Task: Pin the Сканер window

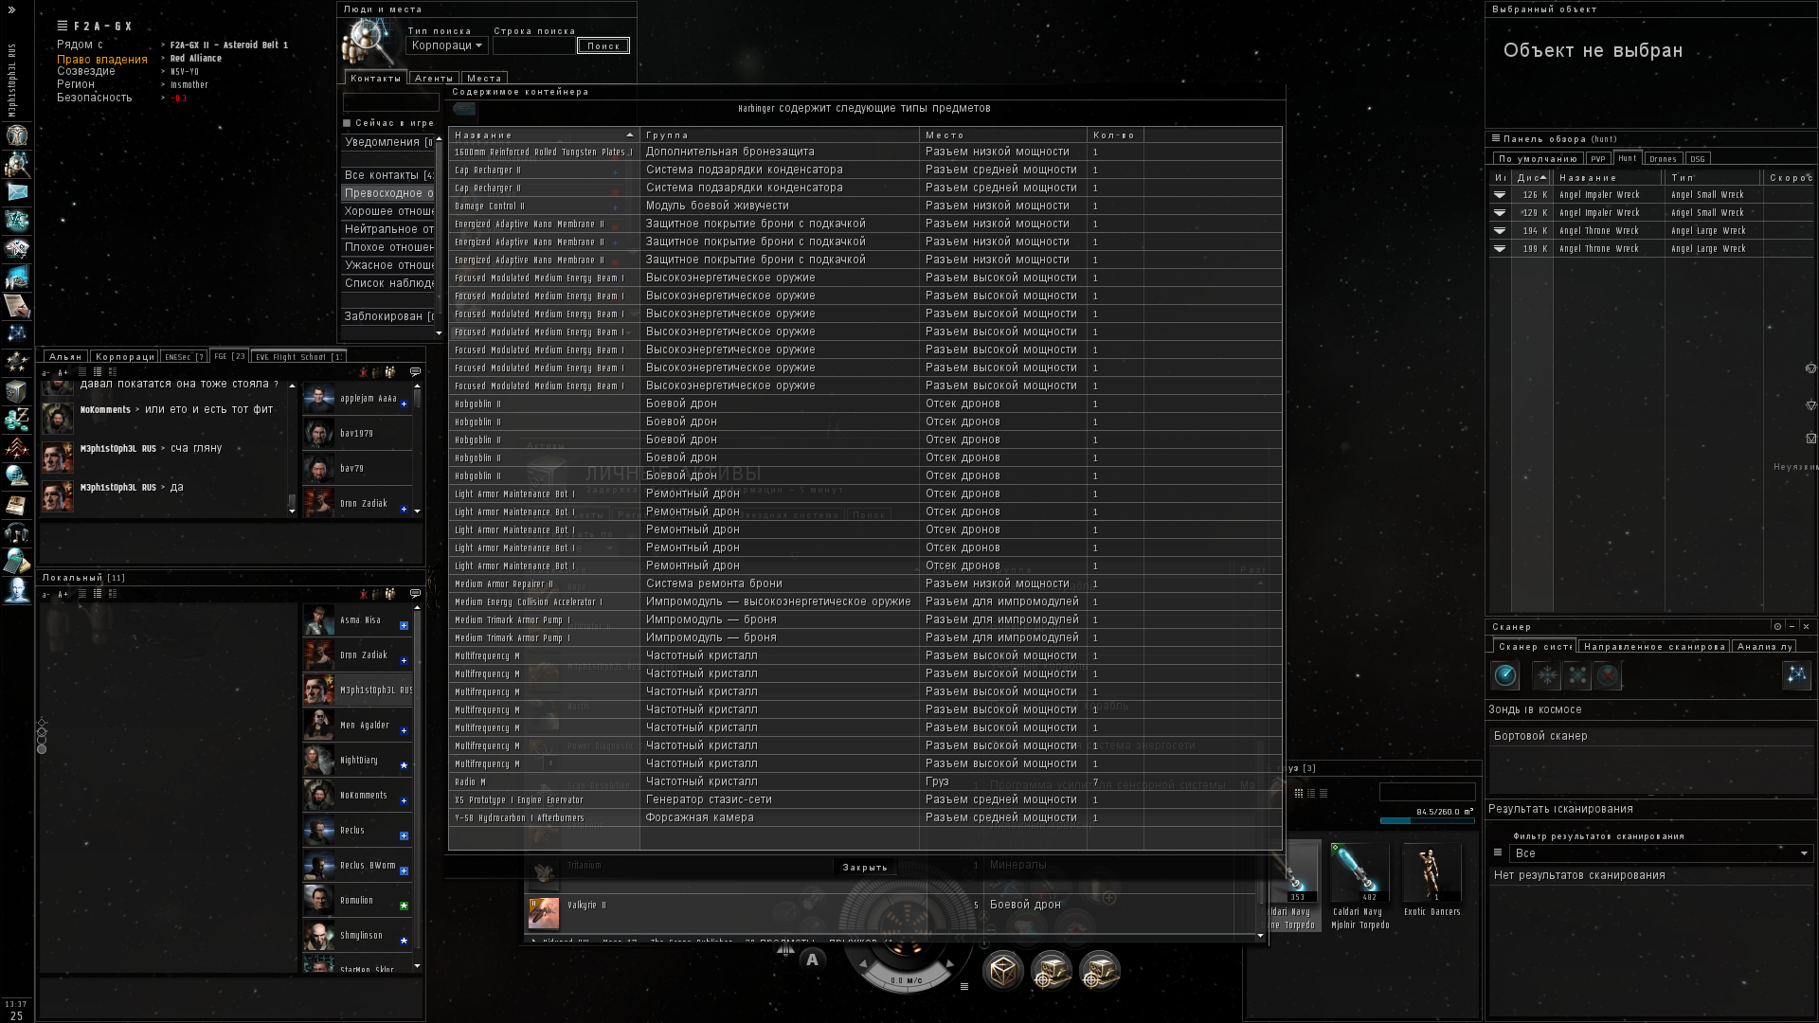Action: [1777, 626]
